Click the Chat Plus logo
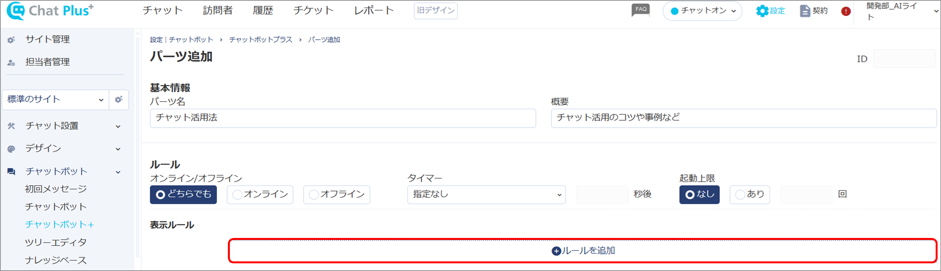Viewport: 941px width, 271px height. click(x=50, y=11)
